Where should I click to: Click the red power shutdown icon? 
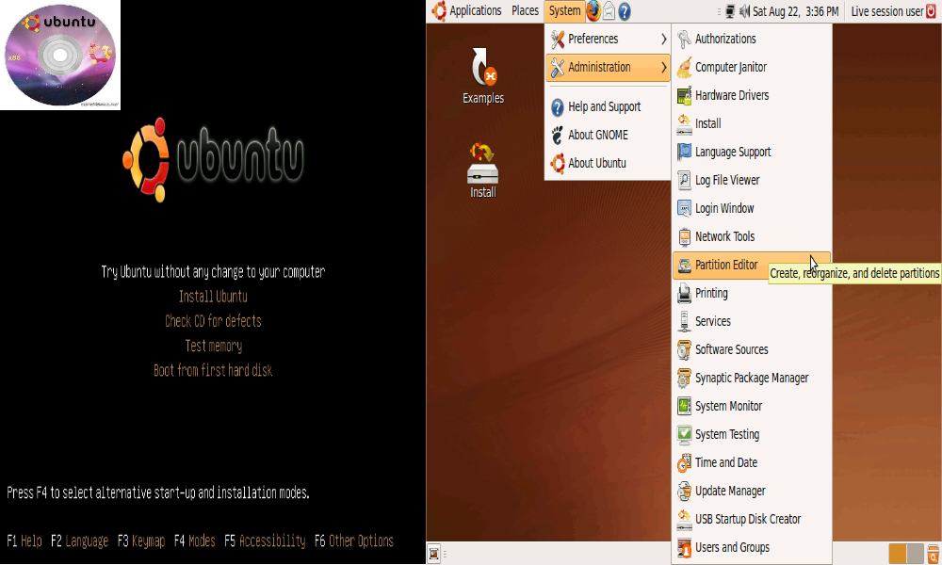click(932, 10)
